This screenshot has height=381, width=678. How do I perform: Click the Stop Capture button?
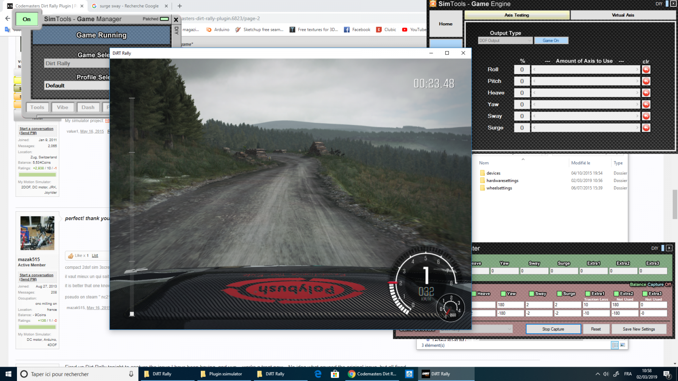pos(553,329)
